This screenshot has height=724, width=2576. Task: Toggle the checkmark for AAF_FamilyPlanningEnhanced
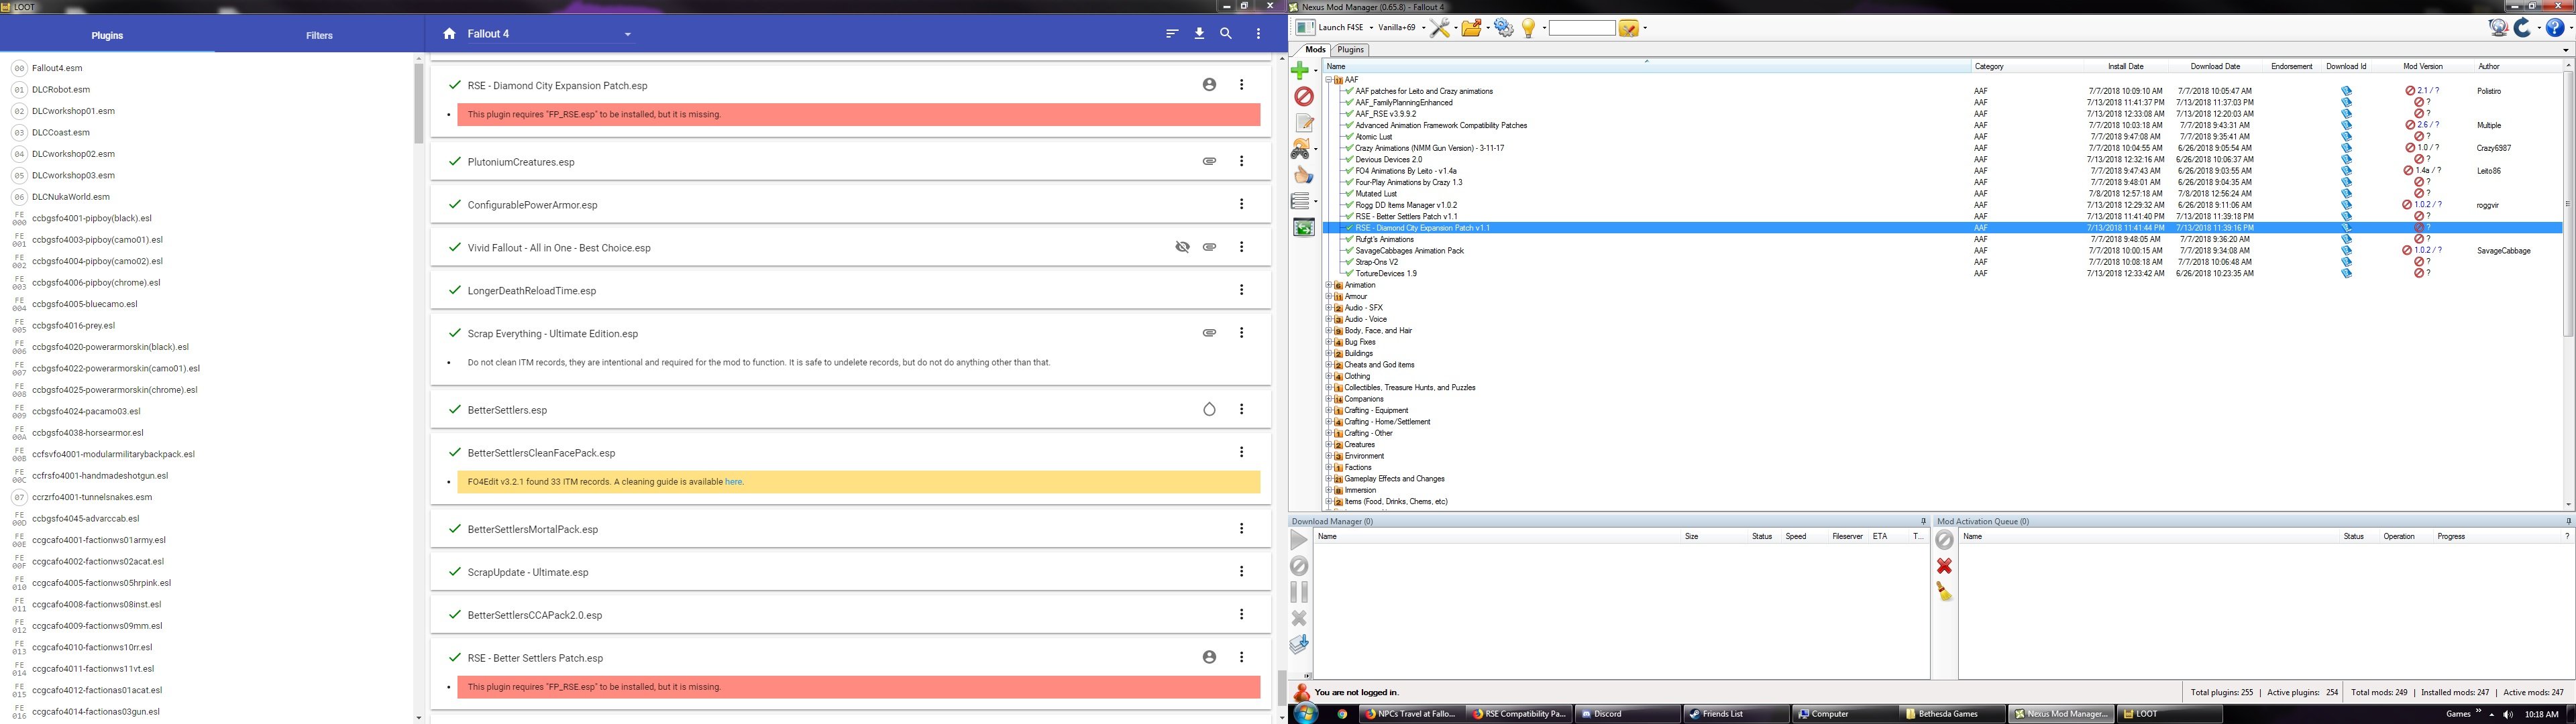(x=1349, y=103)
